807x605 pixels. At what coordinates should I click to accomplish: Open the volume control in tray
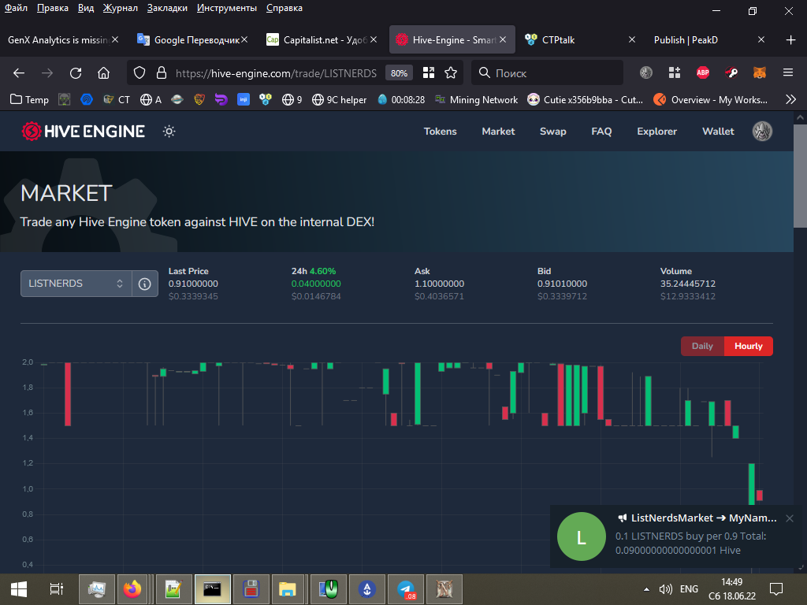click(x=665, y=589)
